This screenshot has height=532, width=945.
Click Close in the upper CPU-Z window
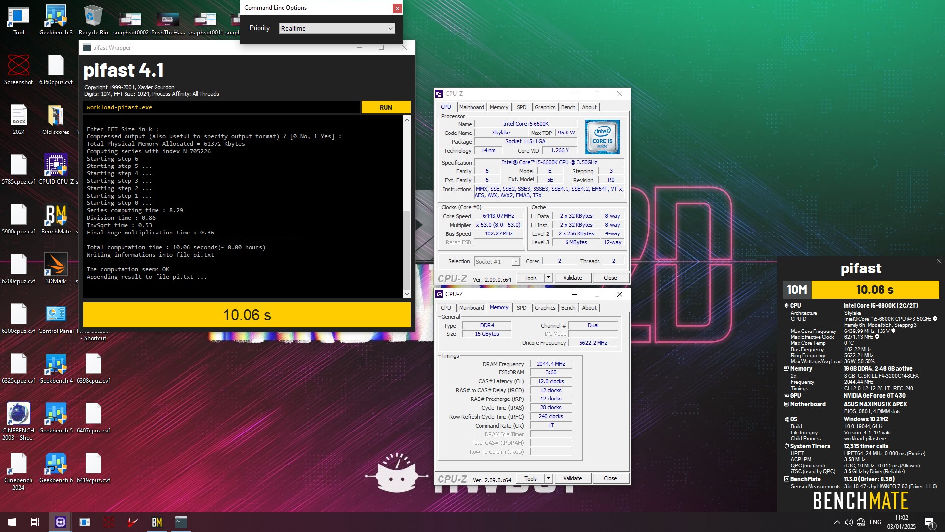610,278
